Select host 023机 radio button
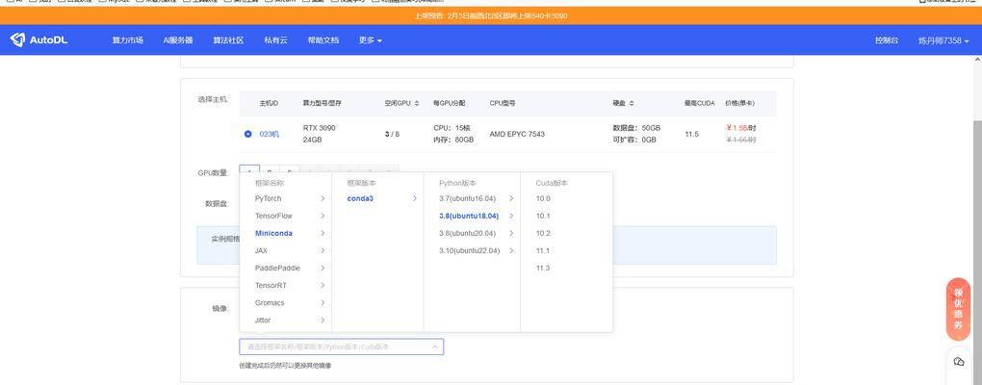982x385 pixels. [x=248, y=134]
